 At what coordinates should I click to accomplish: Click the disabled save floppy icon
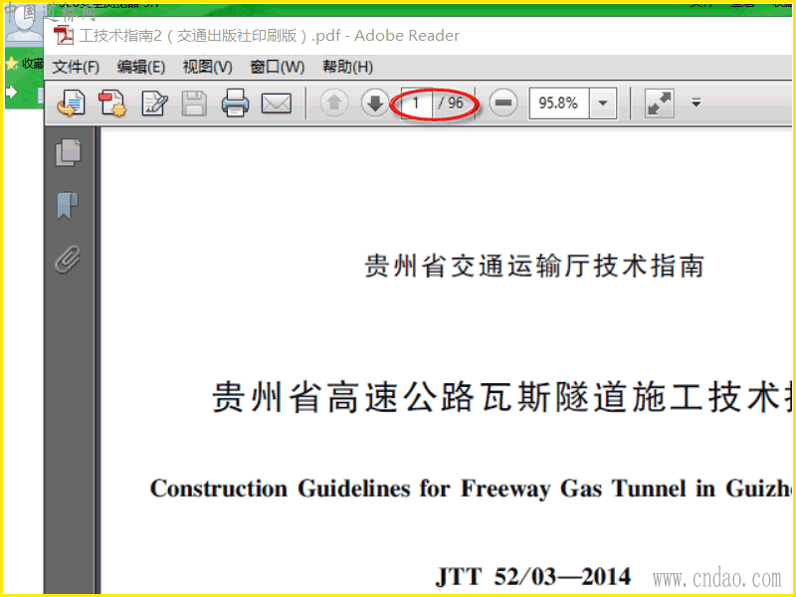pyautogui.click(x=194, y=103)
